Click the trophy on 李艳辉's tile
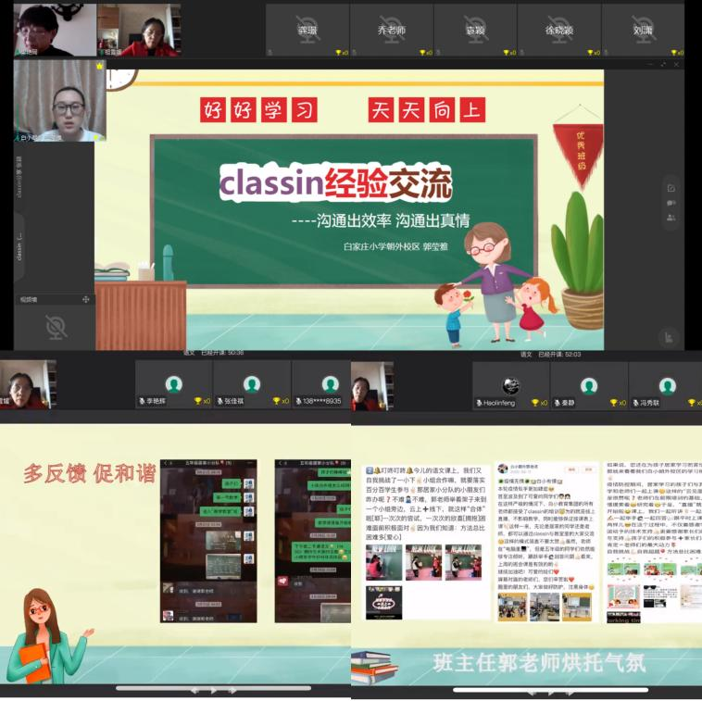This screenshot has height=701, width=702. tap(198, 401)
